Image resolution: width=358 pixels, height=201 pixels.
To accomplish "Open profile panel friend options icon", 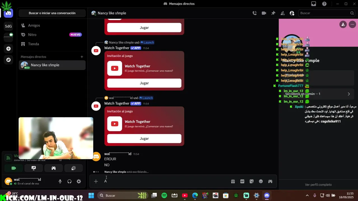I will tap(343, 24).
